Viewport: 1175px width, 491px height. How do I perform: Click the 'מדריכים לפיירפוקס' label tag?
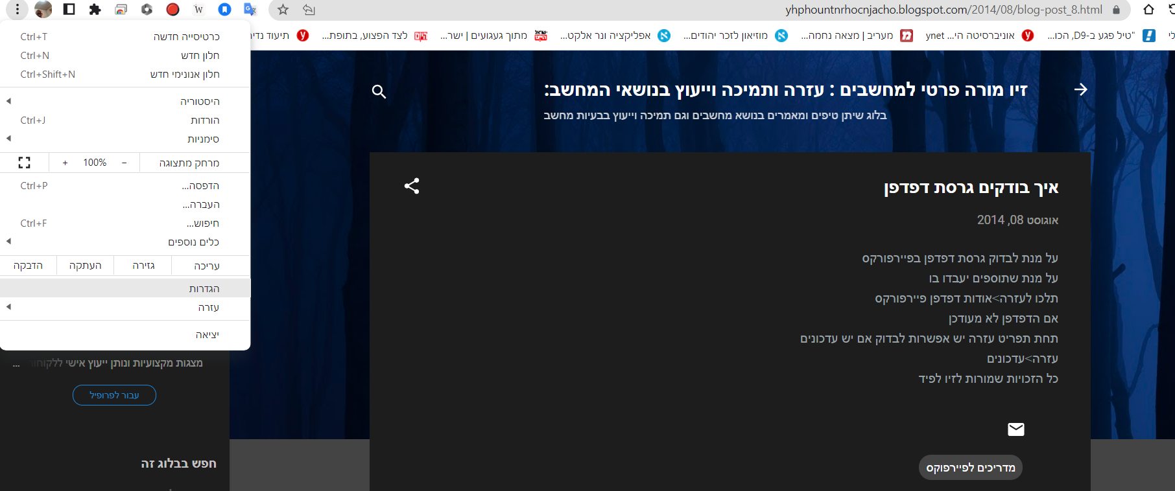click(970, 468)
